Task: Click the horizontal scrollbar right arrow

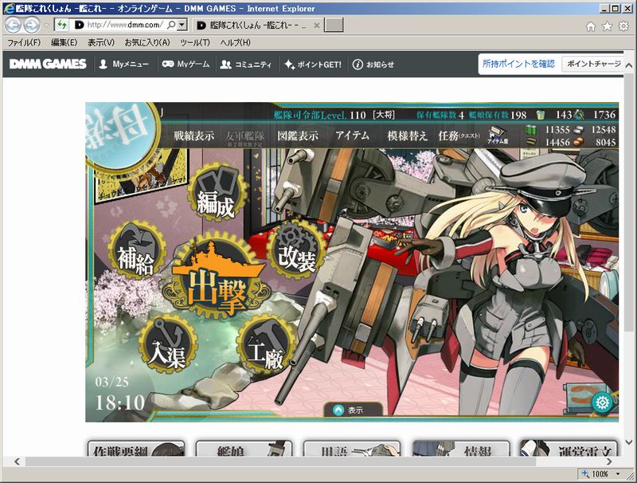Action: click(x=608, y=461)
